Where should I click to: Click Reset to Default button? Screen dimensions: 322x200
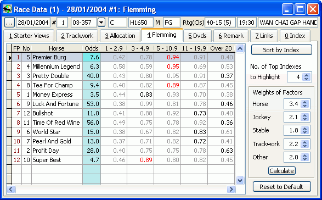pyautogui.click(x=281, y=187)
